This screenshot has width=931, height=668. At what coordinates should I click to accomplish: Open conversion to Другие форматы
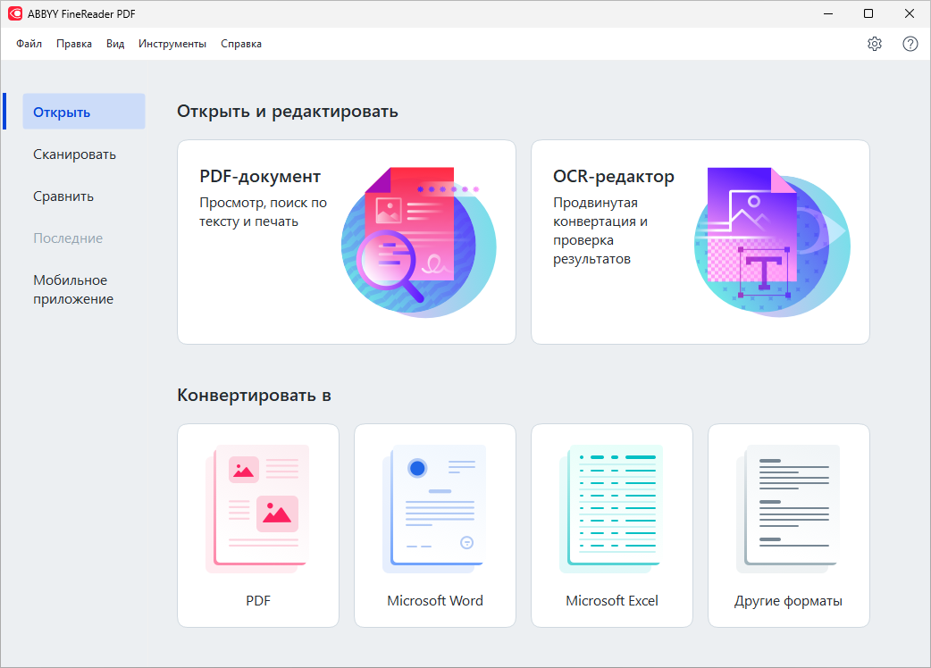(x=789, y=525)
